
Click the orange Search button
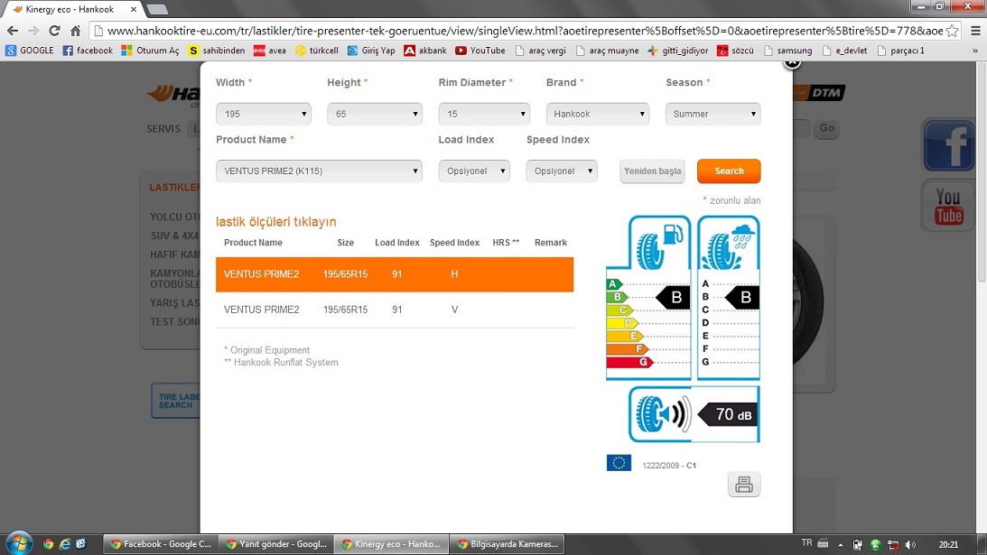(729, 171)
